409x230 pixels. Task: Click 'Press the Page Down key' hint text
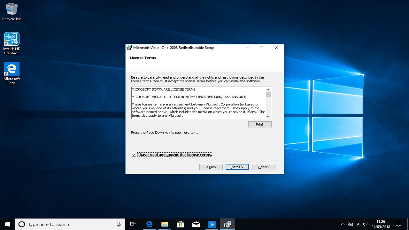tap(164, 133)
